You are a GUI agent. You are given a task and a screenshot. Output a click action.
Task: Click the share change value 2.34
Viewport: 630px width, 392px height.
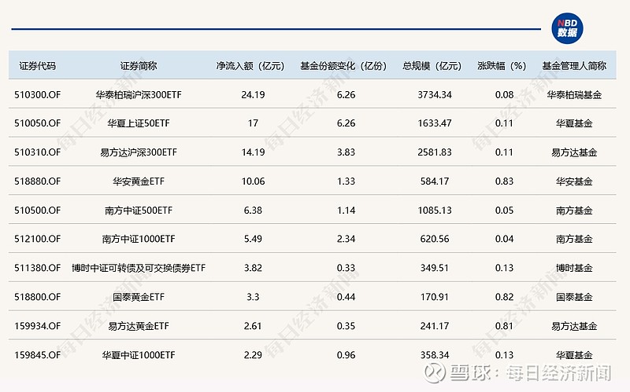(x=346, y=239)
